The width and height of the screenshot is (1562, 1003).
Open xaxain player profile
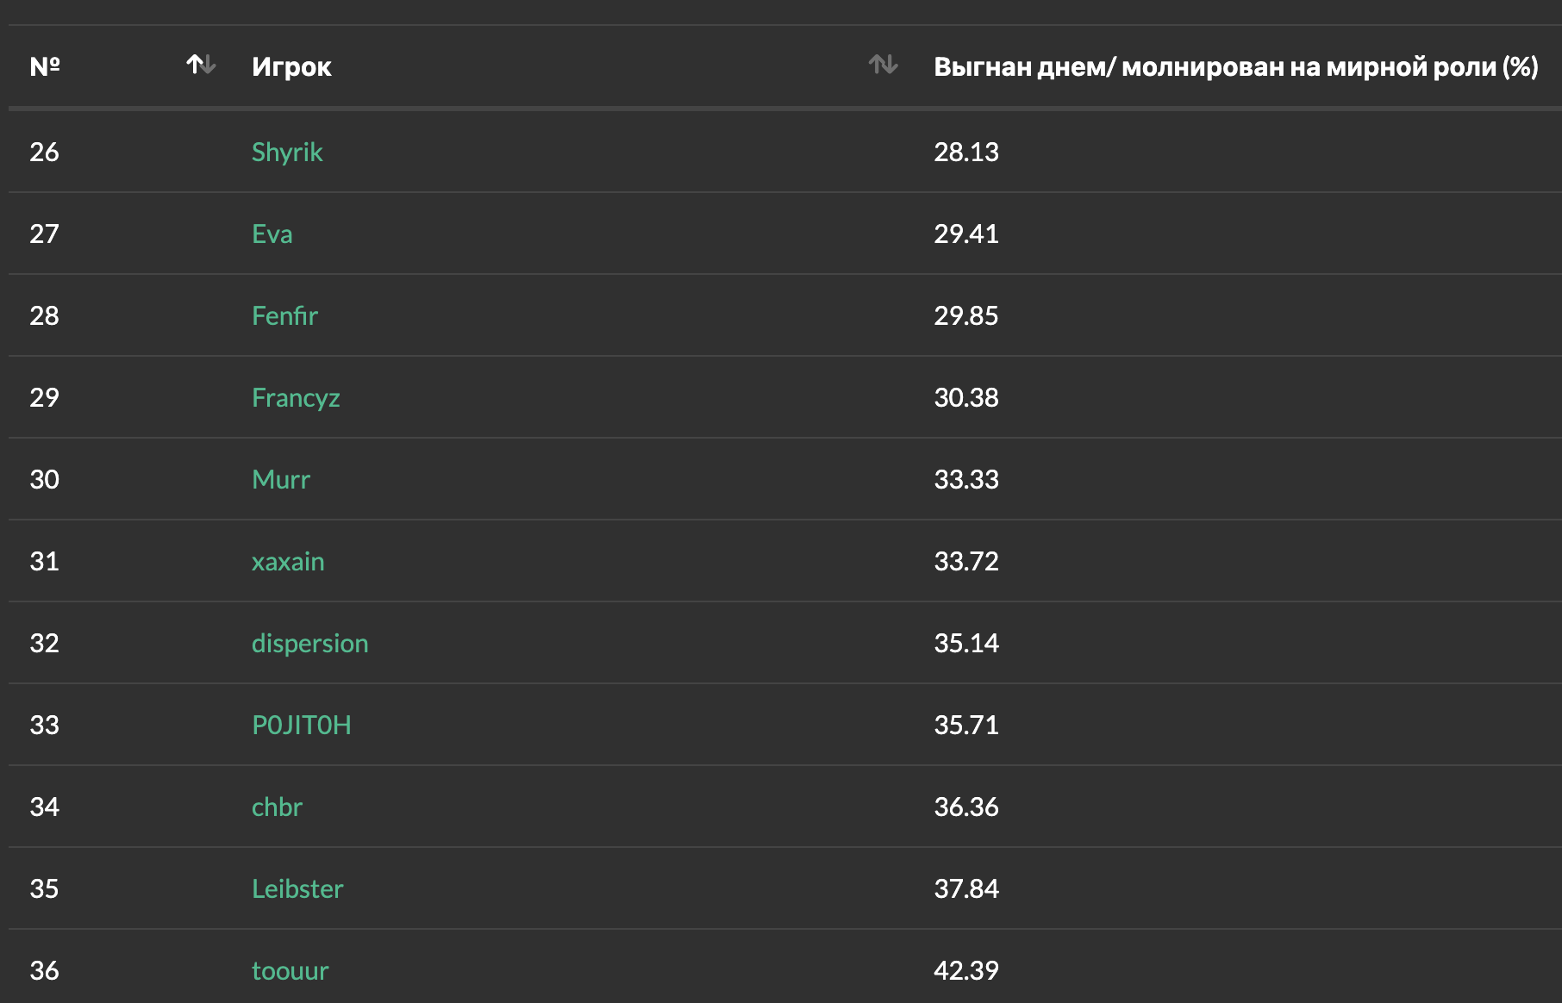pyautogui.click(x=288, y=562)
